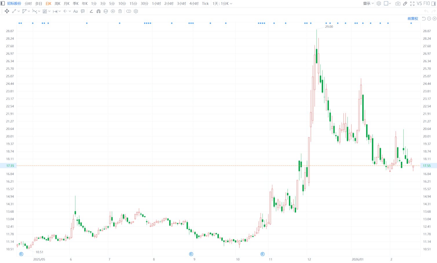
Task: Expand the measurement tool options arrow
Action: coord(60,11)
